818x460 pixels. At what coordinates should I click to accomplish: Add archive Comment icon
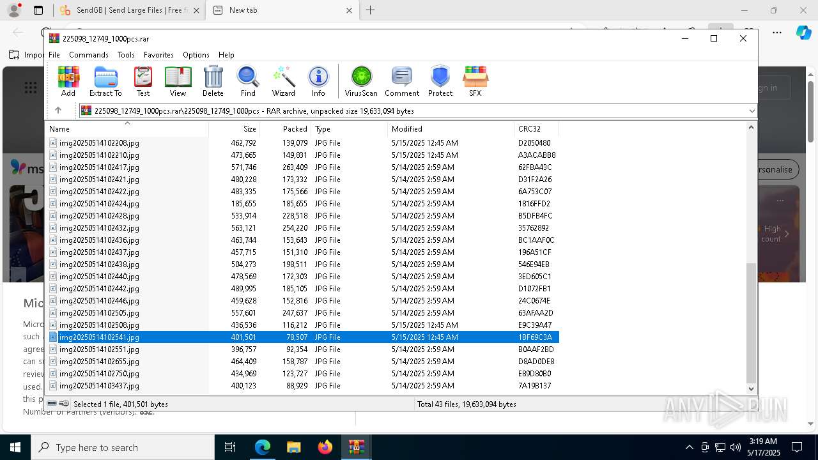click(x=402, y=81)
